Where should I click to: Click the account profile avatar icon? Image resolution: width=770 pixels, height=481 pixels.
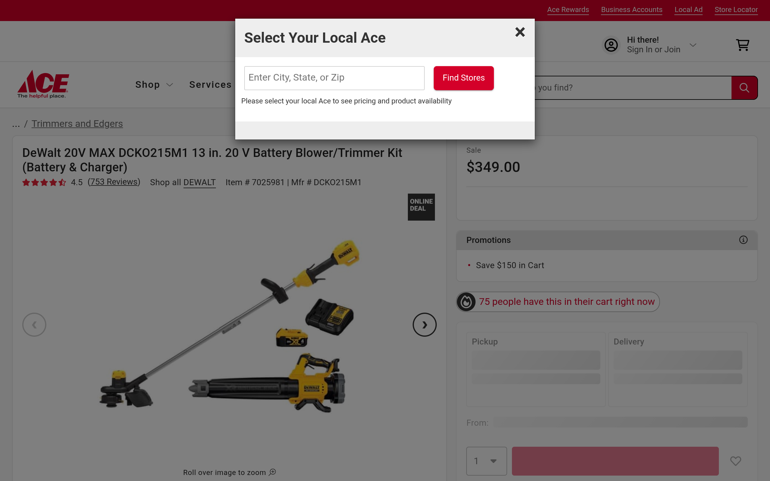click(611, 45)
